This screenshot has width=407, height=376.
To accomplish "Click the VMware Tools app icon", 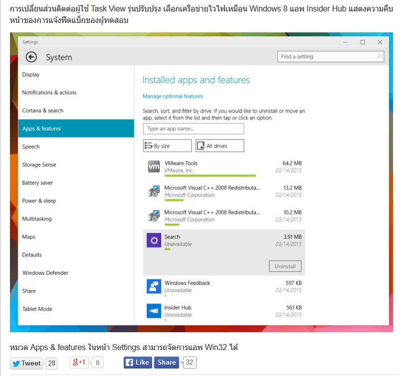I will pyautogui.click(x=154, y=166).
